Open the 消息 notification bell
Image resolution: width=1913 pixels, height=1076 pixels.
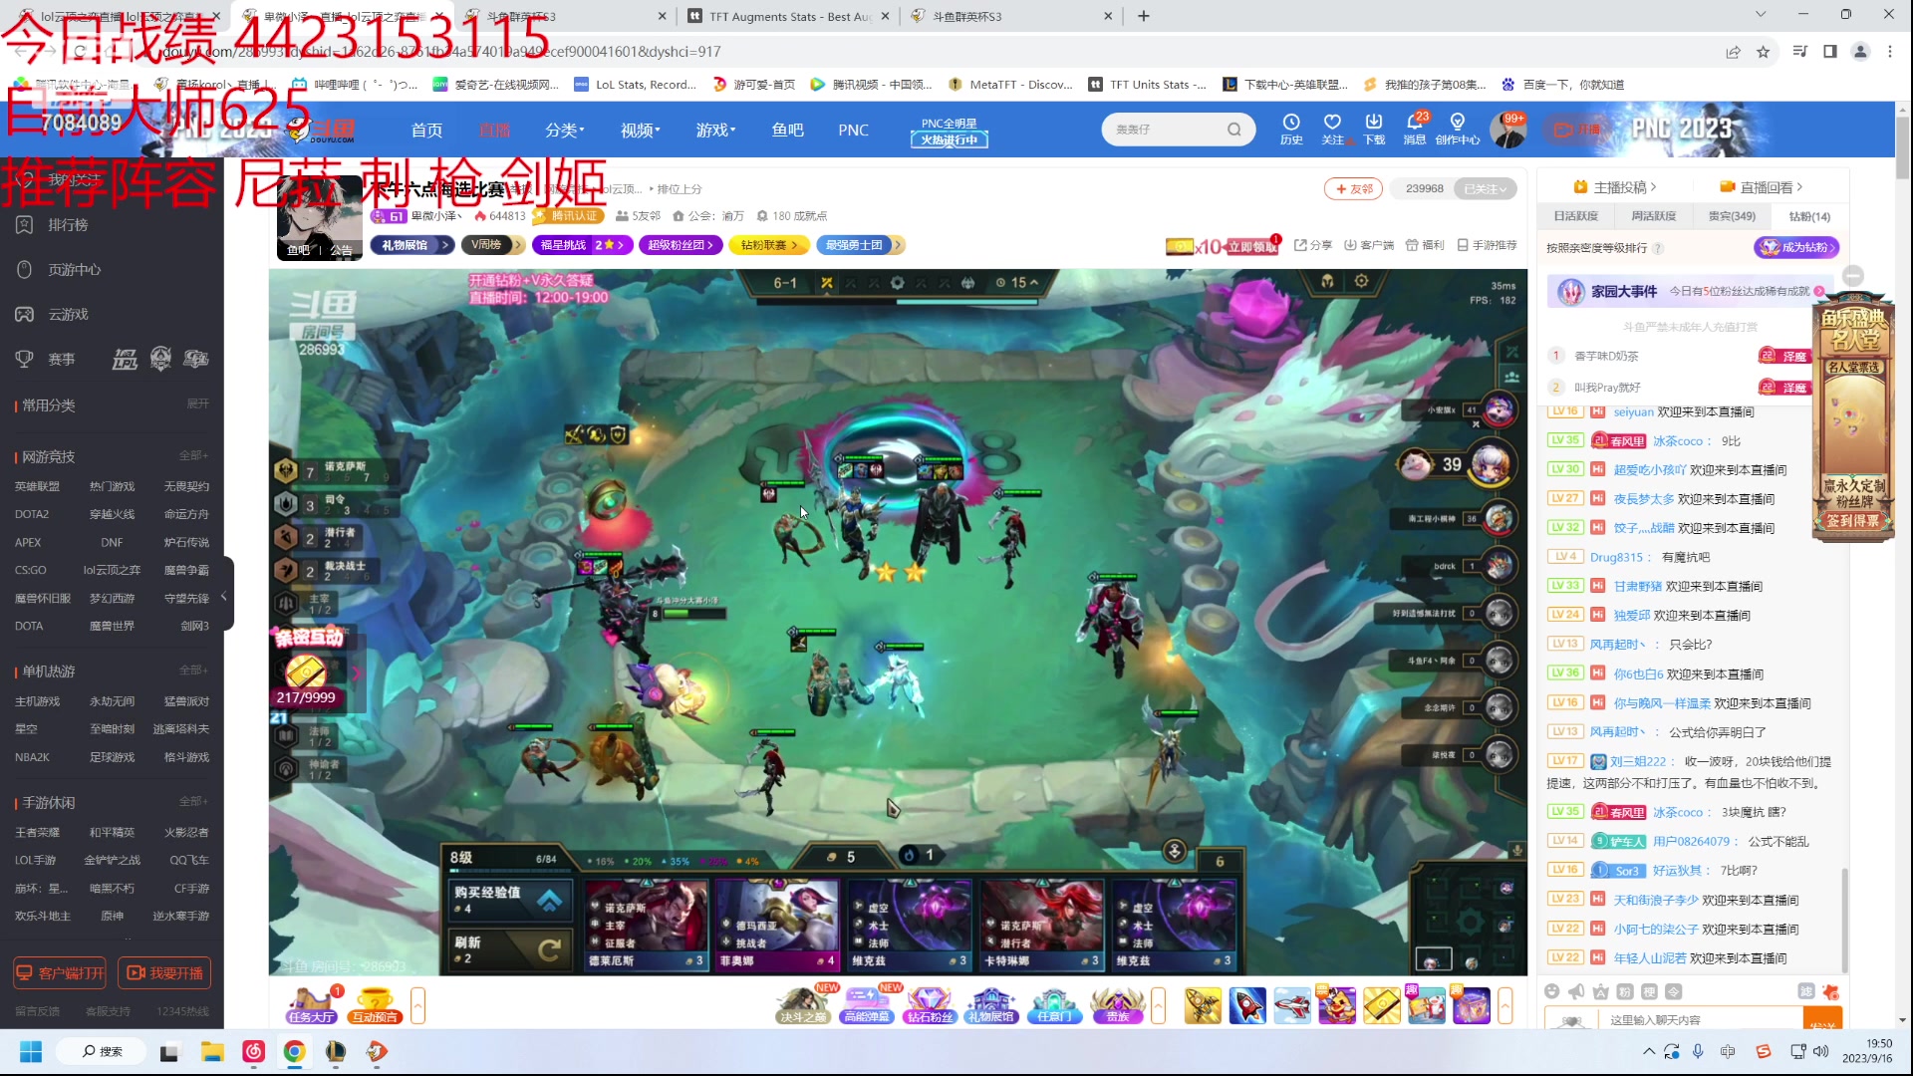1415,130
